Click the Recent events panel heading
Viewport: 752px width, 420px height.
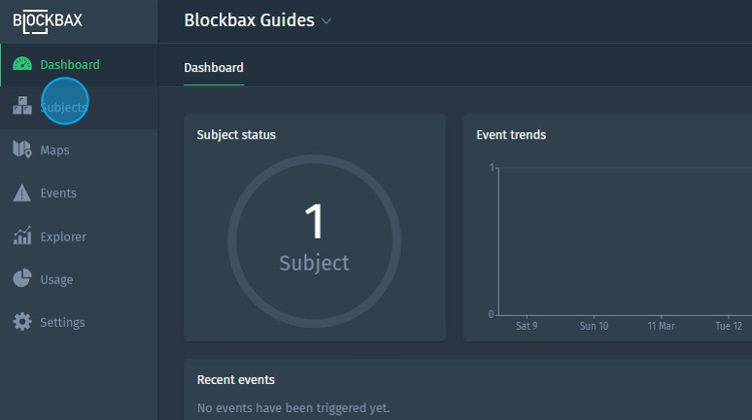[x=235, y=379]
